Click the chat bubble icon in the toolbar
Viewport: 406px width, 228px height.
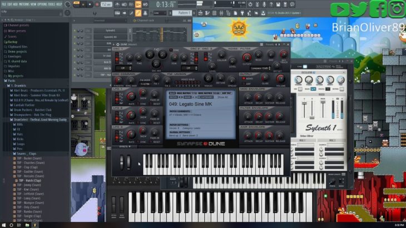pyautogui.click(x=292, y=4)
